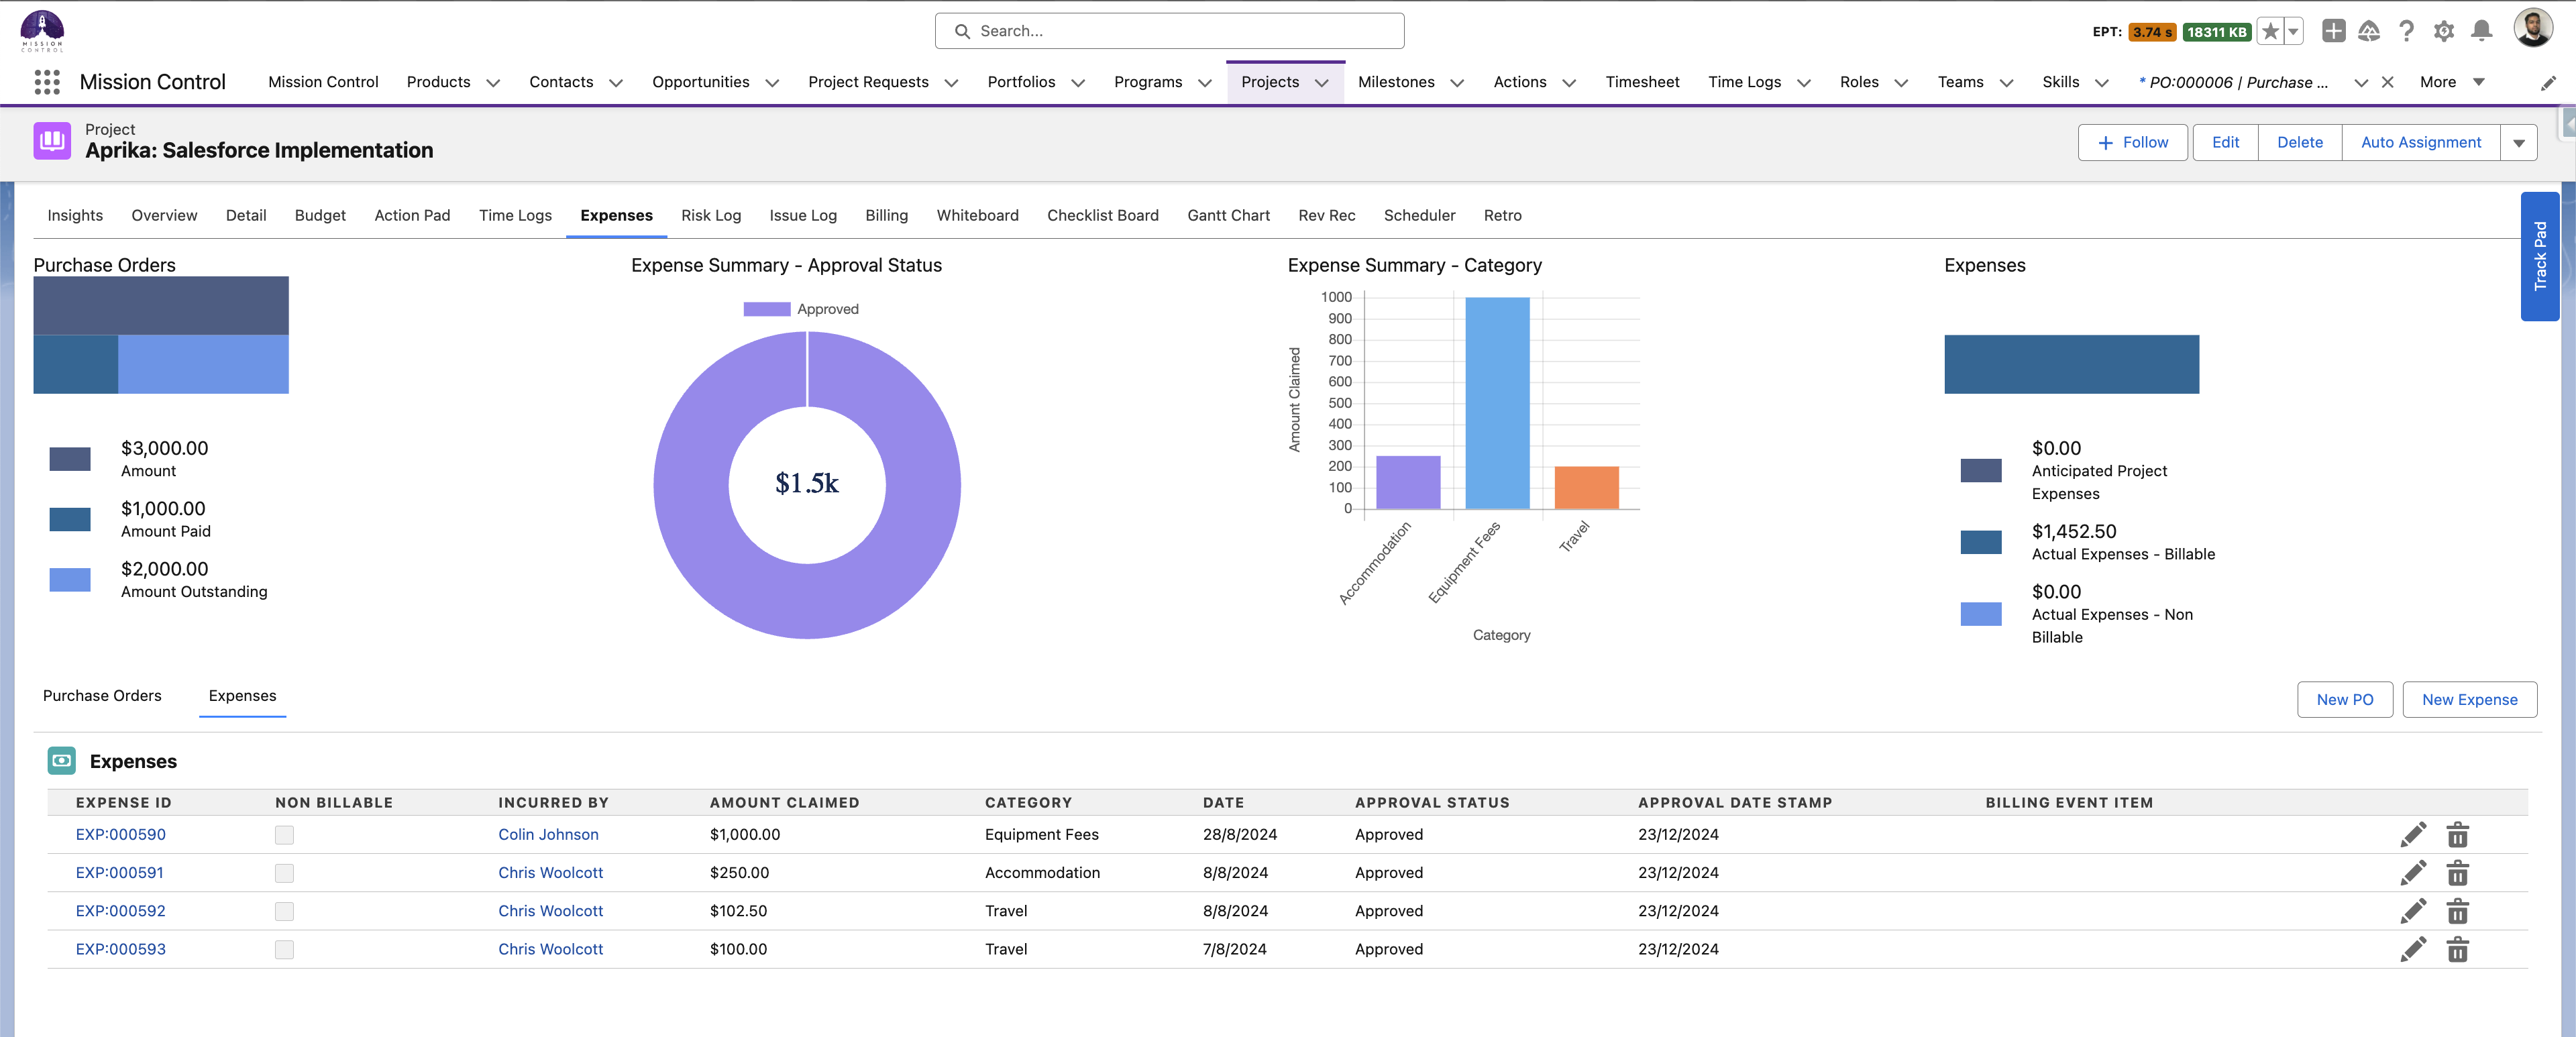This screenshot has height=1037, width=2576.
Task: Toggle Non Billable checkbox for EXP:000591
Action: [284, 873]
